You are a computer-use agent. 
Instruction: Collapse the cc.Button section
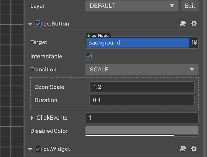click(30, 24)
